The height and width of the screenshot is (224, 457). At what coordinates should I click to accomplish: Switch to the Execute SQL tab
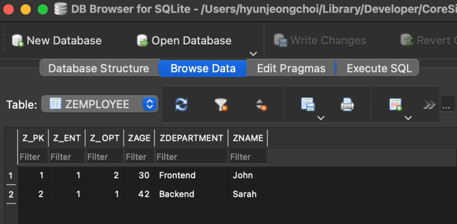coord(379,68)
